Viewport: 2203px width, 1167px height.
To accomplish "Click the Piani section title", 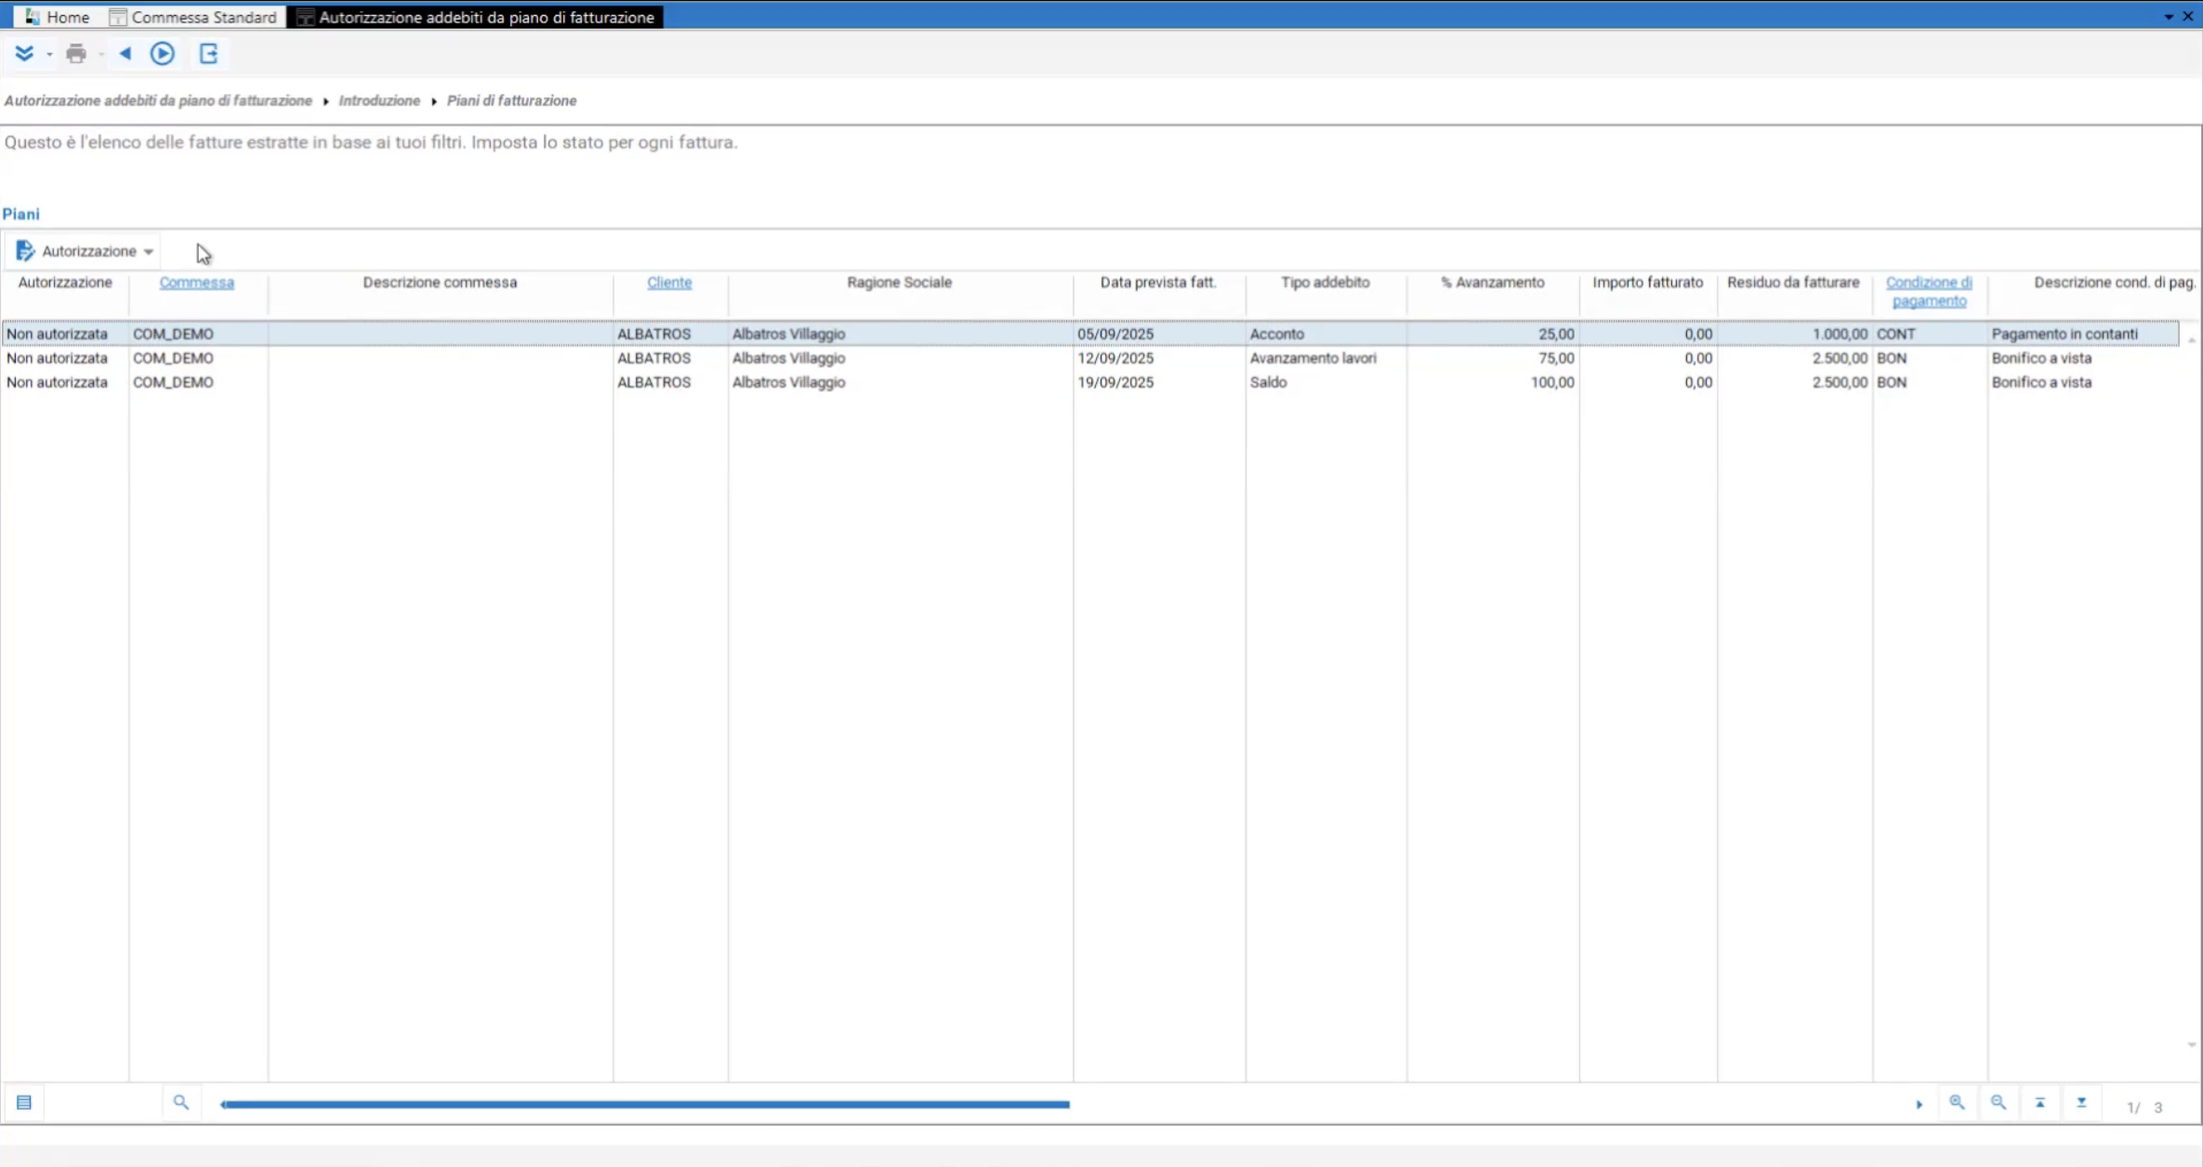I will point(20,214).
